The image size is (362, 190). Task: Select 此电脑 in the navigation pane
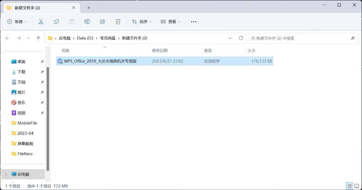23,174
